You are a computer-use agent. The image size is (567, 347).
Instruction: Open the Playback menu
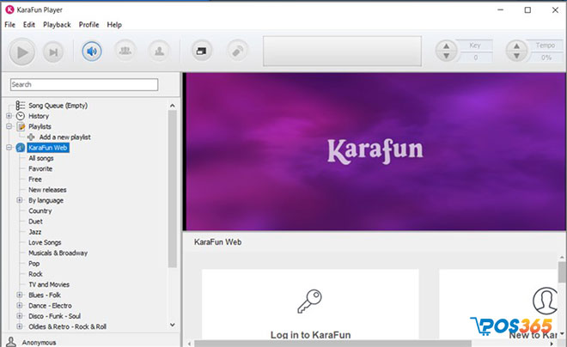point(57,25)
